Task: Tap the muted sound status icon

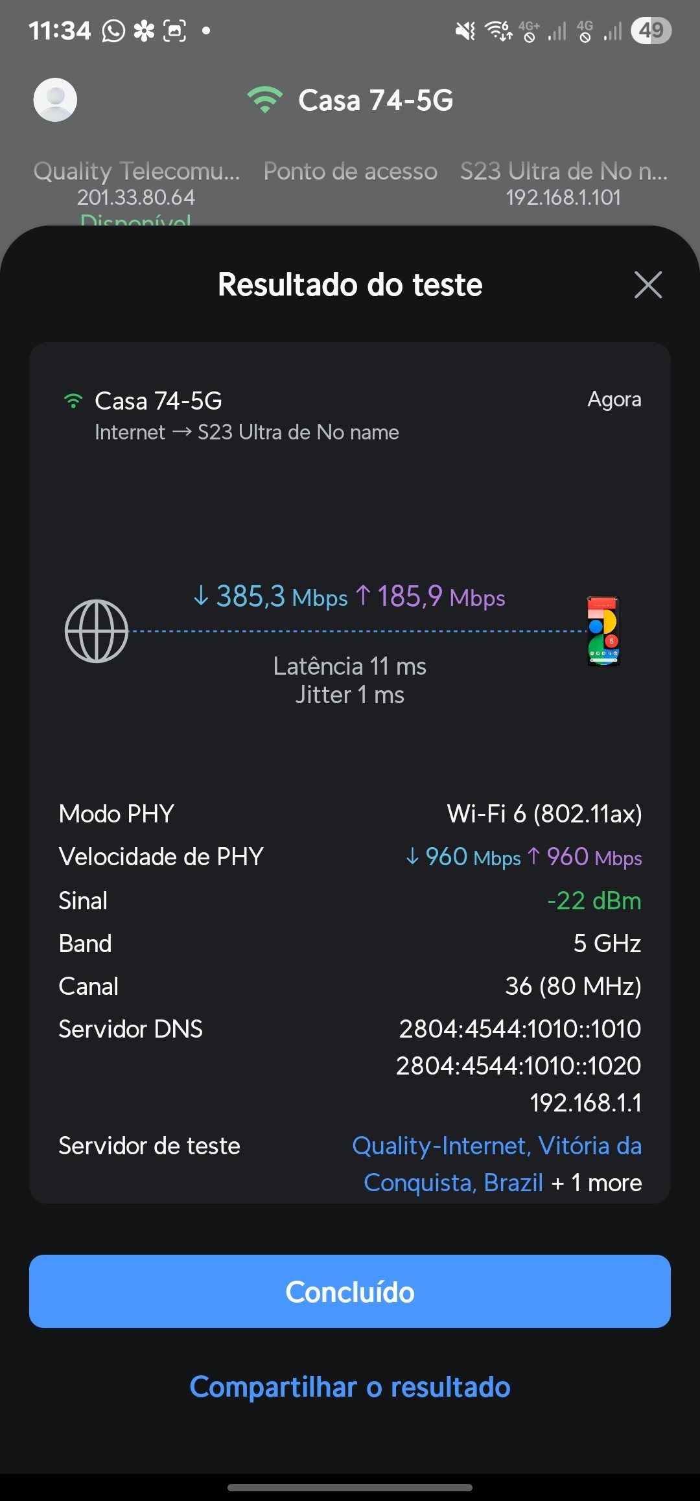Action: [465, 30]
